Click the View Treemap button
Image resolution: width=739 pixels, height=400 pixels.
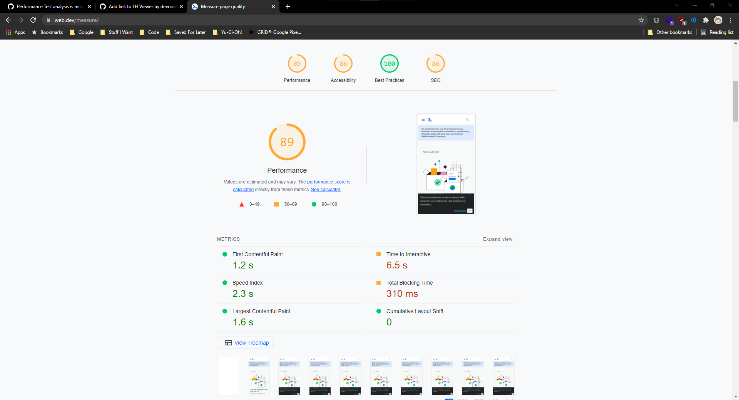pos(245,343)
